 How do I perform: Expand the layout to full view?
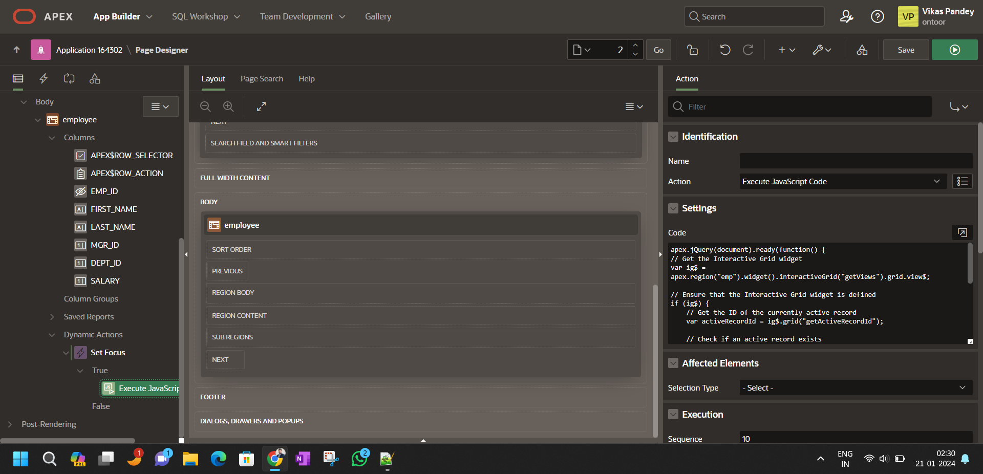click(261, 106)
